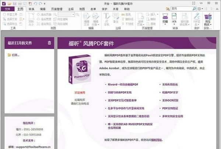
Task: Switch to the 页面管理 ribbon tab
Action: pyautogui.click(x=57, y=9)
